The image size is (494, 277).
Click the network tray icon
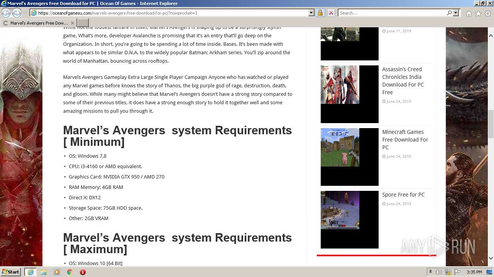click(x=448, y=272)
